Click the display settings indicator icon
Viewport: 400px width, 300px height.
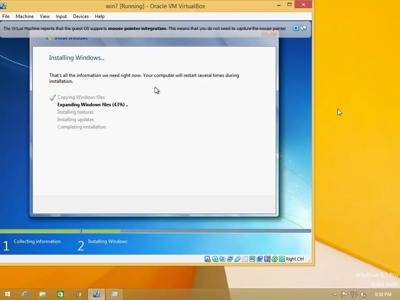click(252, 259)
